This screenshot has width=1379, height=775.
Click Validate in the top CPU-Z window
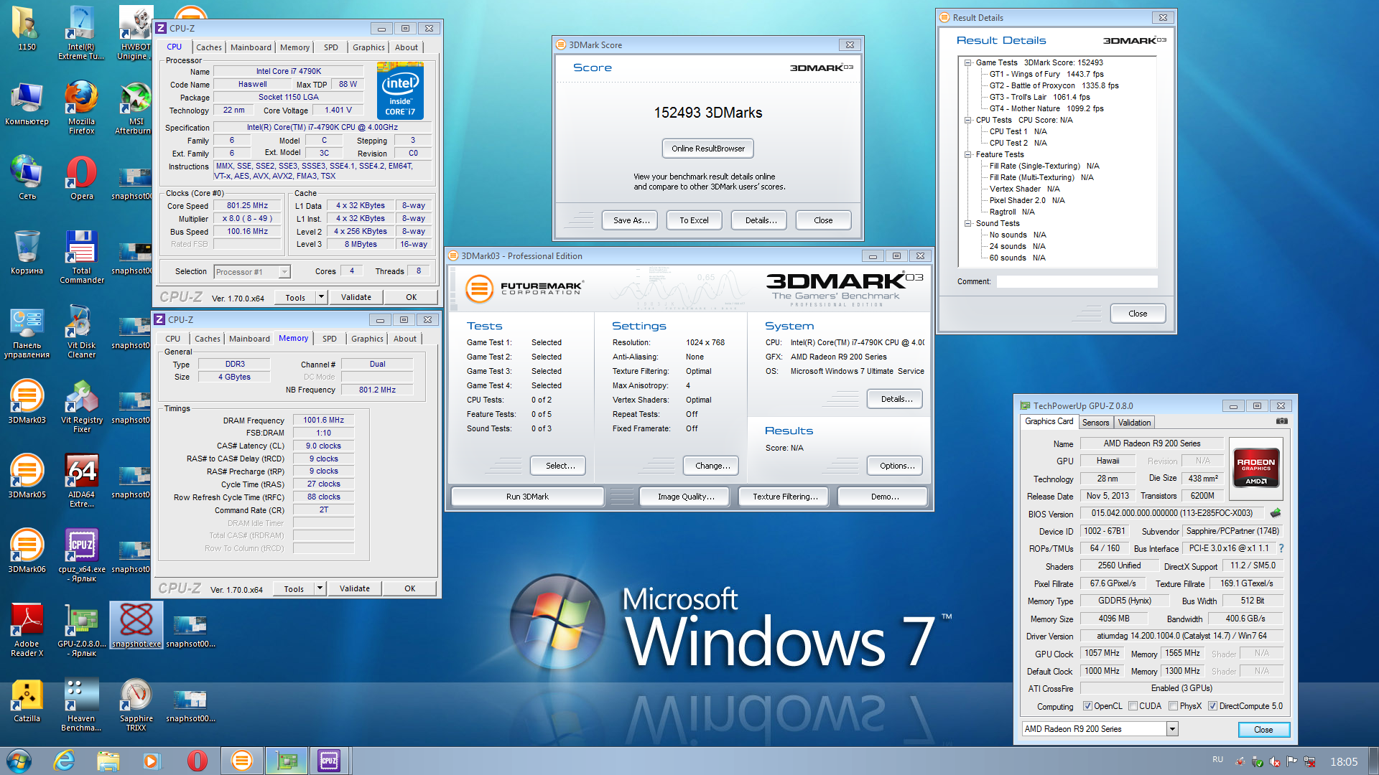point(356,297)
